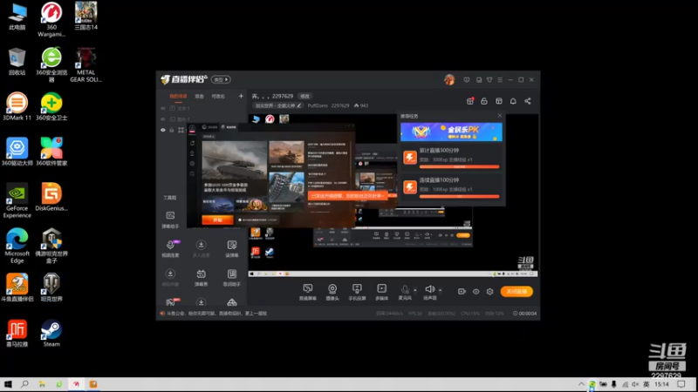Close the recommended tasks panel

click(499, 116)
